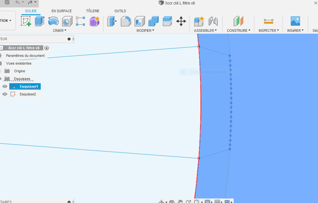This screenshot has height=203, width=318.
Task: Select the Split Face tool
Action: coord(167,21)
